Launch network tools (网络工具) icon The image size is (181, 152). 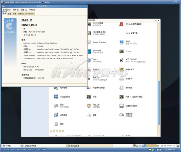click(89, 106)
